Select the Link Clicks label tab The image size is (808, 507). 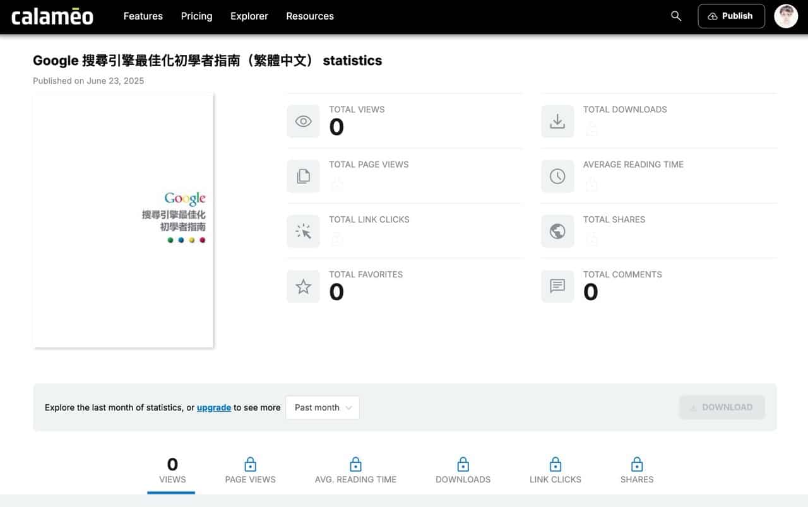pos(555,479)
